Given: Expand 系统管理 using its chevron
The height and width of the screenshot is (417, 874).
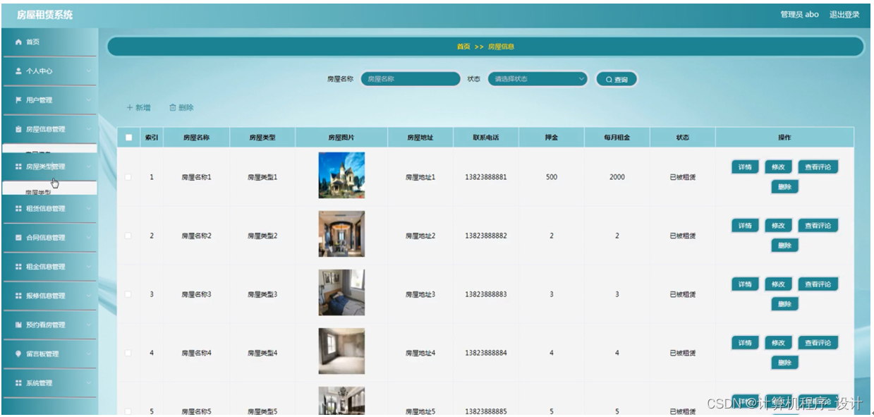Looking at the screenshot, I should [89, 383].
